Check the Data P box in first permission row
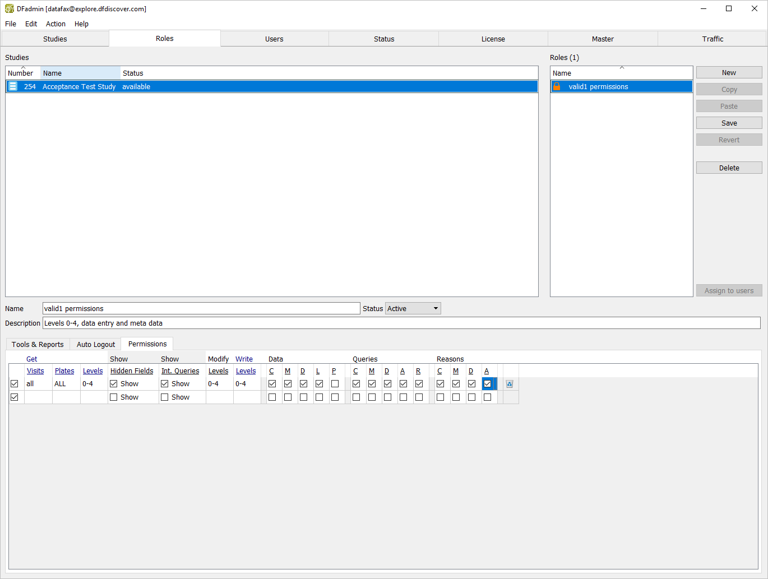768x579 pixels. pyautogui.click(x=335, y=384)
